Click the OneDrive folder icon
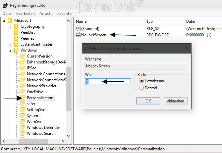 tap(23, 92)
